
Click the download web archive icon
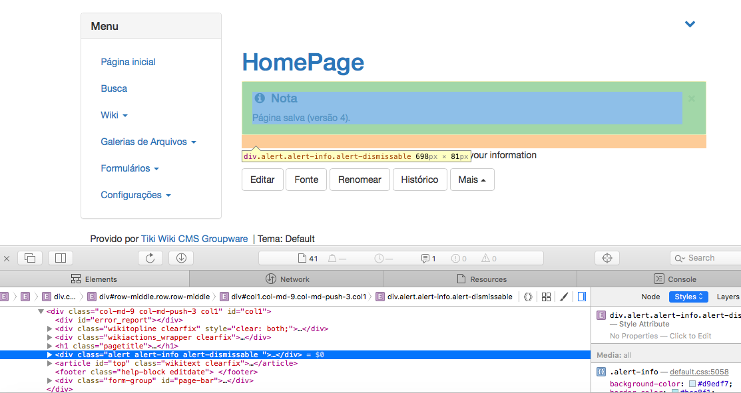click(182, 258)
